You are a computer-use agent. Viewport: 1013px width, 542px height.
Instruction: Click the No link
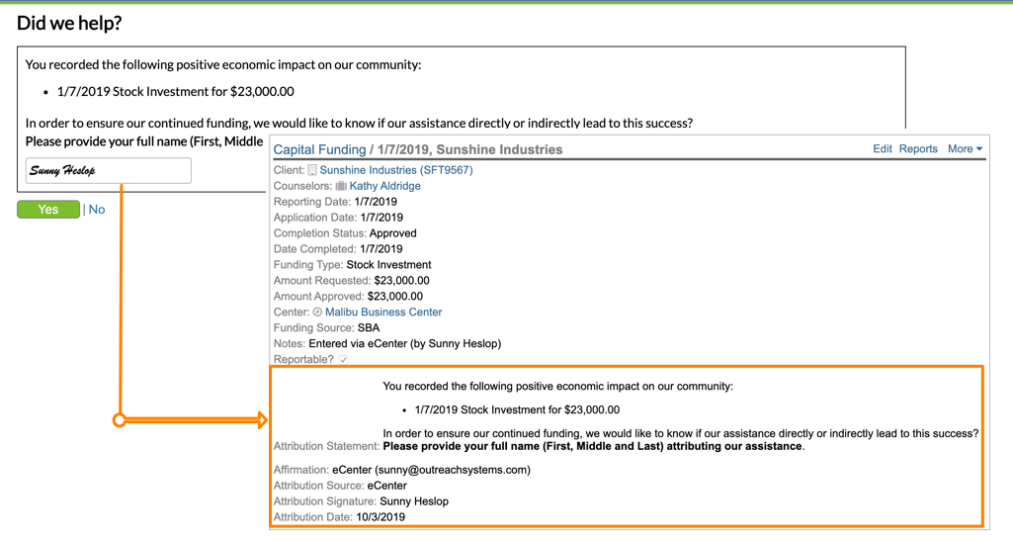tap(97, 210)
